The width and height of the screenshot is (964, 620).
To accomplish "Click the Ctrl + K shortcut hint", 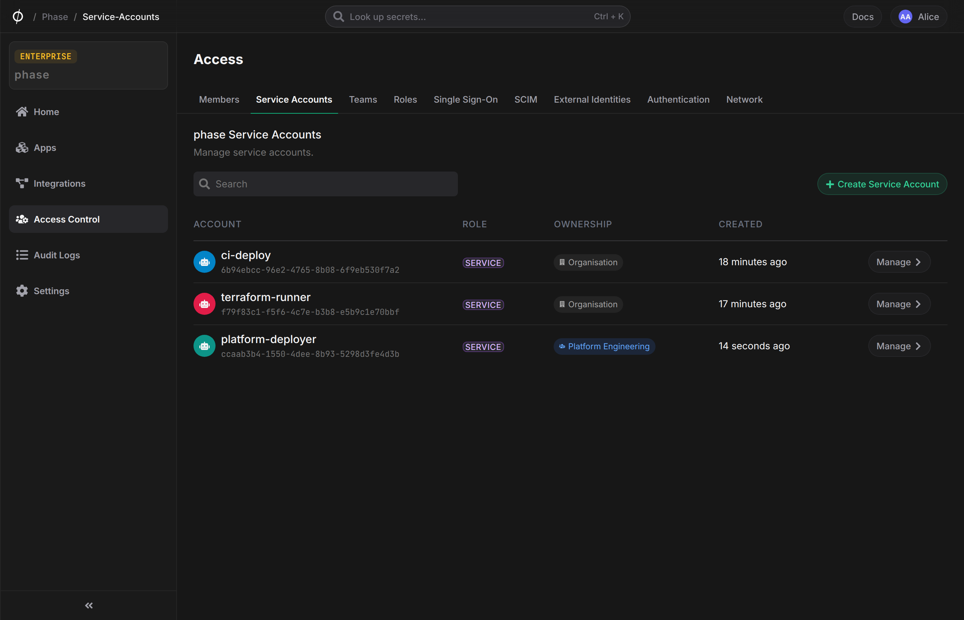I will click(608, 17).
